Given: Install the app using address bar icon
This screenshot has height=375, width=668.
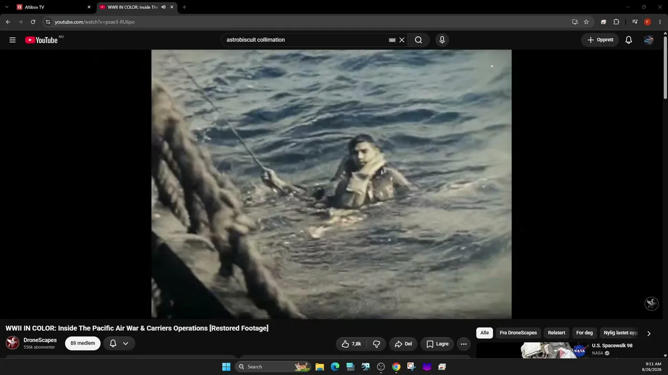Looking at the screenshot, I should point(575,22).
